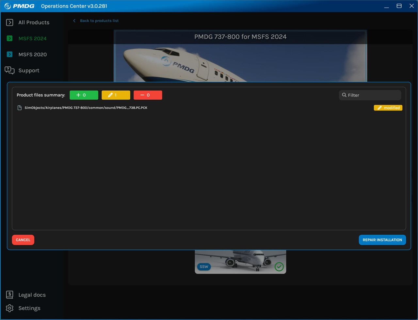Click the Repair Installation button
The image size is (418, 320).
pyautogui.click(x=382, y=240)
